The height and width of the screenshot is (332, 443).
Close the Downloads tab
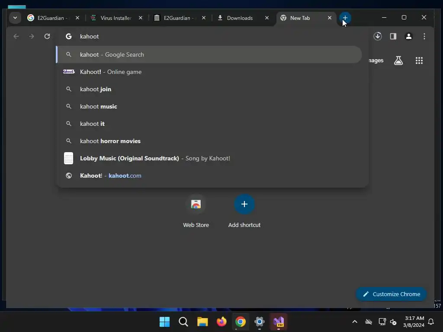[x=266, y=18]
